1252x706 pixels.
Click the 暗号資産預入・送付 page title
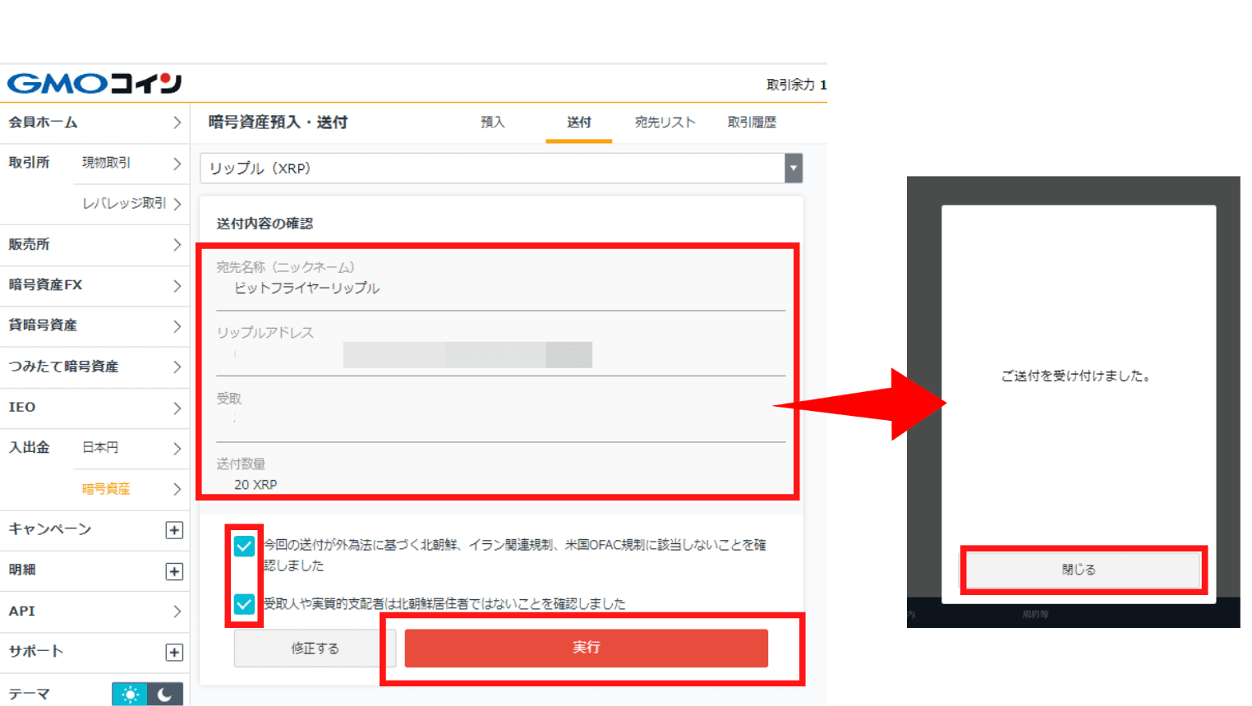click(x=278, y=122)
